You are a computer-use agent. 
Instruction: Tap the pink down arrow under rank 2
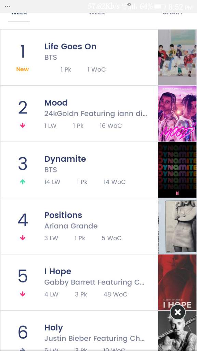(x=23, y=125)
